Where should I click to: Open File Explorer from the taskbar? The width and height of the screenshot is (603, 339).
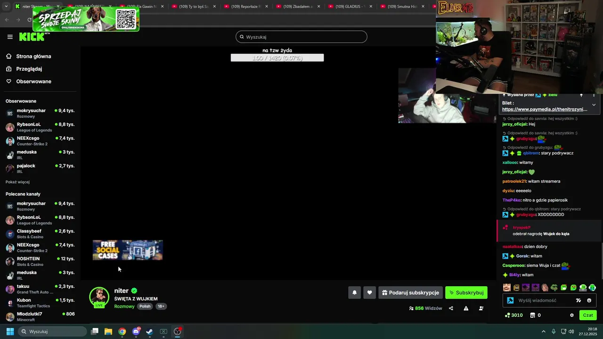pos(108,331)
